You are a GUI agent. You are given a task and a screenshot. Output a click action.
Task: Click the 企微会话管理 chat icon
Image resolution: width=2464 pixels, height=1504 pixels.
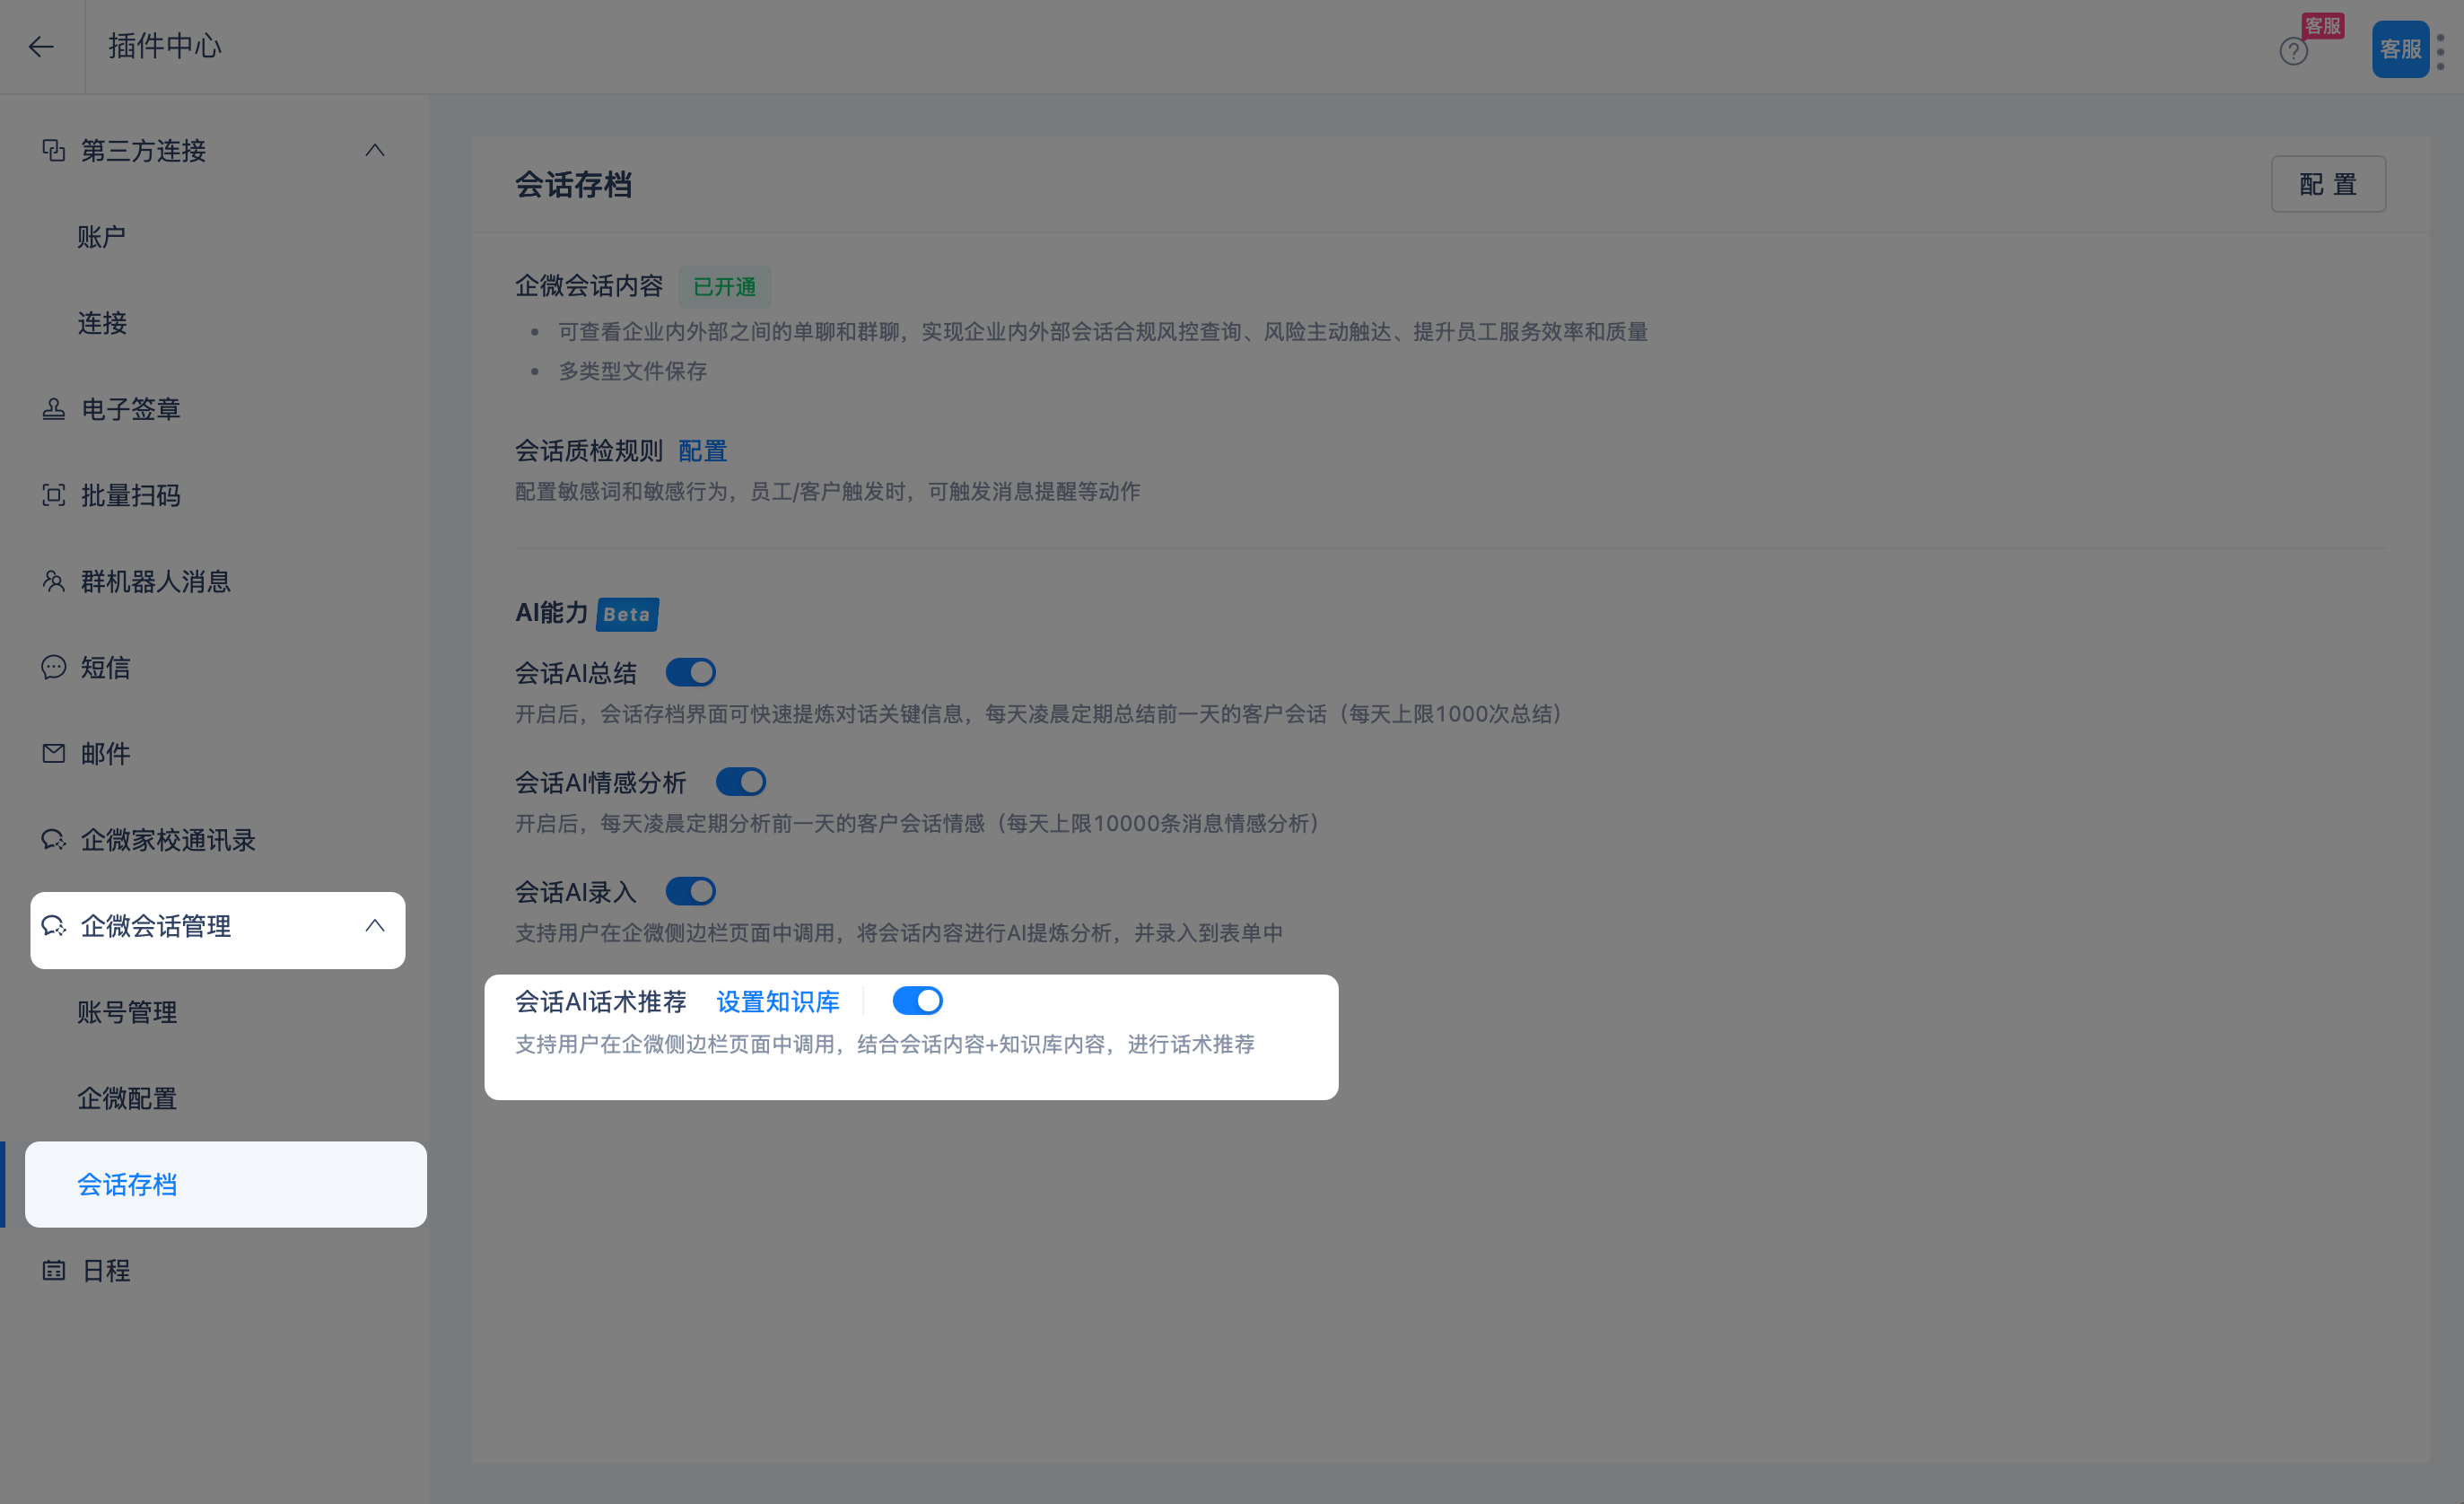tap(54, 926)
